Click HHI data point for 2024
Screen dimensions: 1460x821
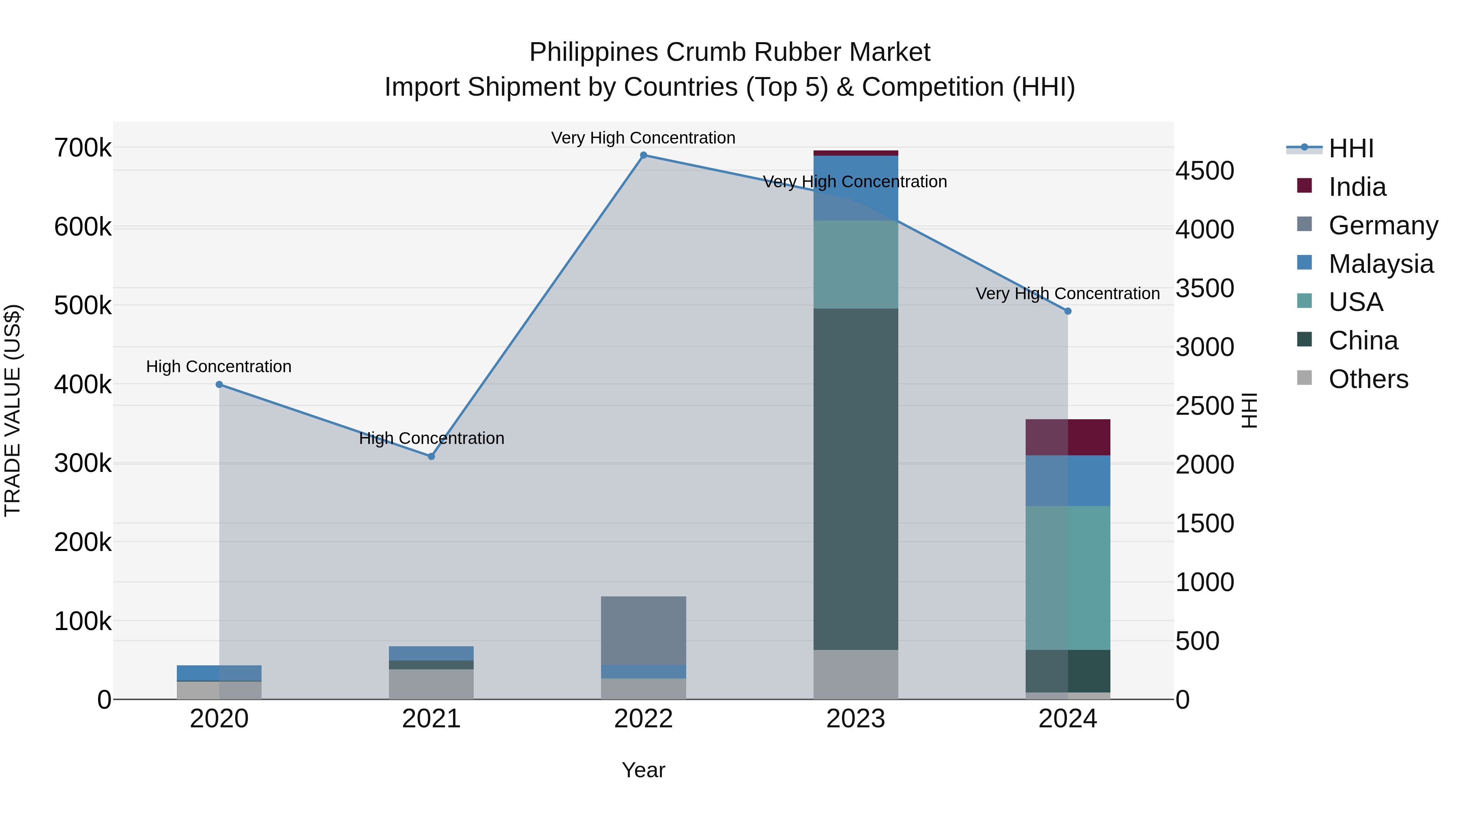(x=1068, y=311)
